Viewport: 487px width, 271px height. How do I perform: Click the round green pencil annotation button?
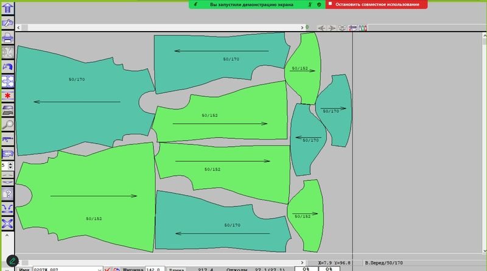11,261
